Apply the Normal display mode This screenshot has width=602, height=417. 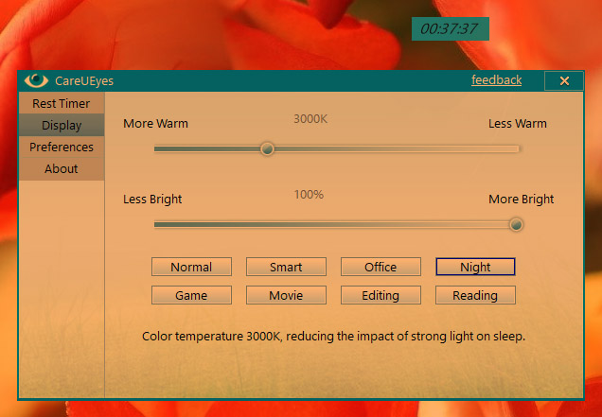coord(191,267)
